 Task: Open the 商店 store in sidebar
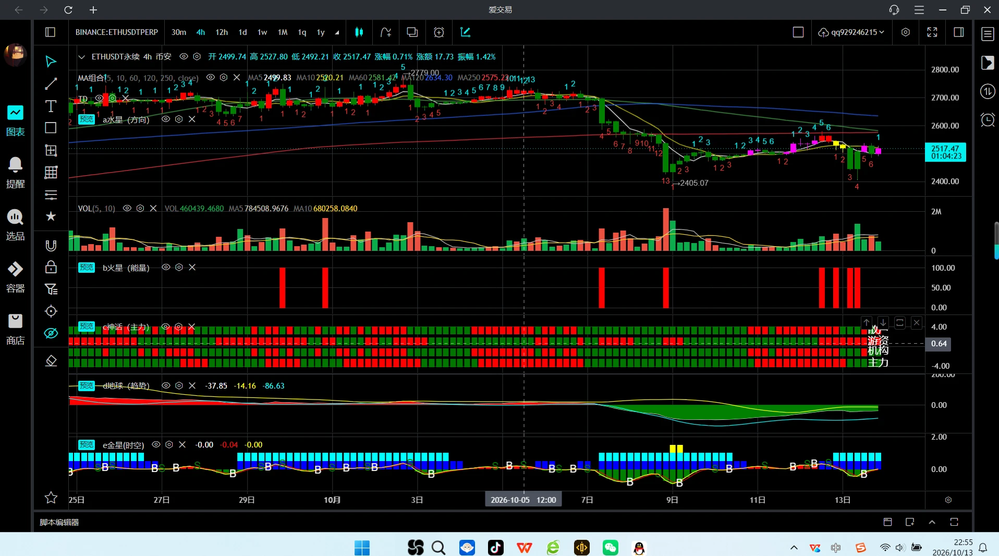tap(15, 329)
